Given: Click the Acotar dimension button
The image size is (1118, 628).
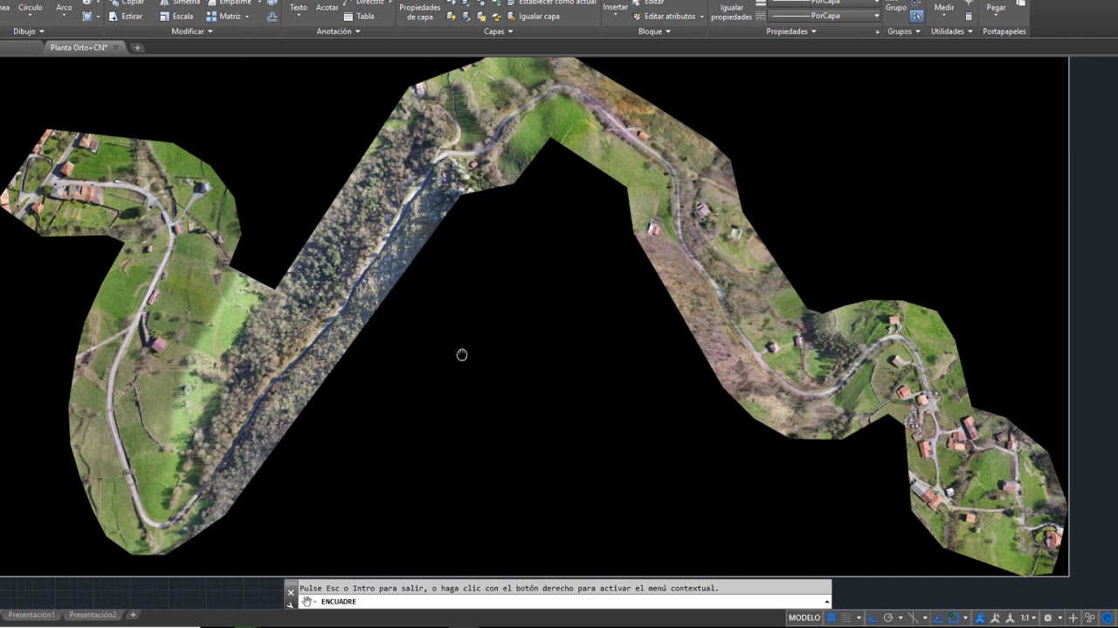Looking at the screenshot, I should [328, 8].
